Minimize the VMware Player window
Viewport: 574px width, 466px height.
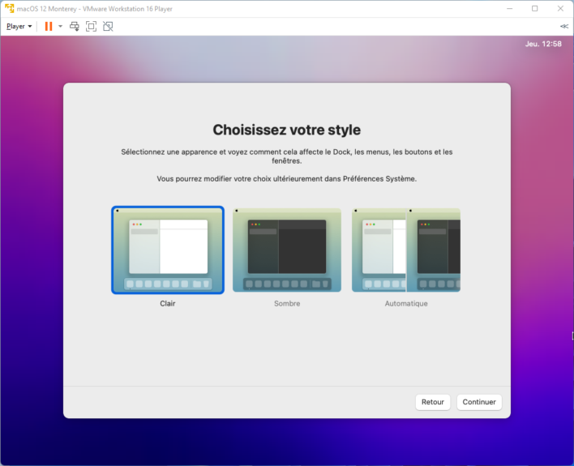pyautogui.click(x=510, y=8)
